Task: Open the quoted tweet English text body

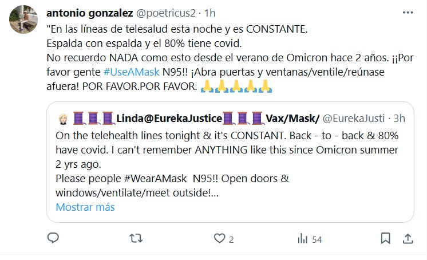Action: (x=227, y=164)
